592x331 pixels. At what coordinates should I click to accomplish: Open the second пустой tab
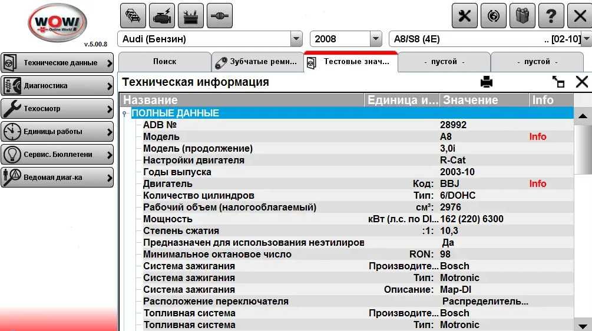tap(537, 62)
